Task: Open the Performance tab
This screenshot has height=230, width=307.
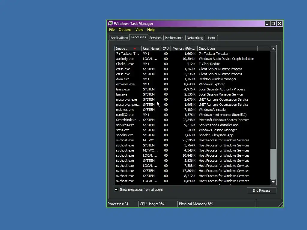Action: point(174,38)
